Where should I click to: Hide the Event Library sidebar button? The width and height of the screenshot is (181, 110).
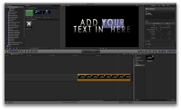(x=7, y=48)
